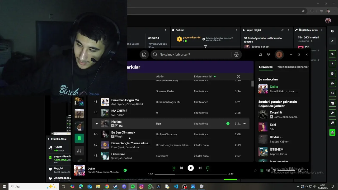Sort by Eklenme tarihi column arrow
This screenshot has width=338, height=190.
[x=215, y=77]
